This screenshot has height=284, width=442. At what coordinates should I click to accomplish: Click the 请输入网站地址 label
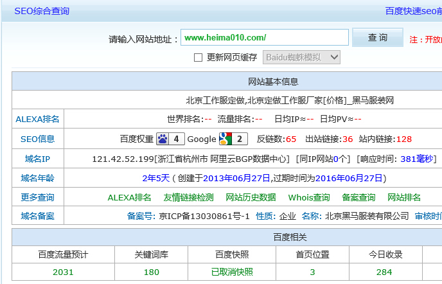[x=143, y=39]
